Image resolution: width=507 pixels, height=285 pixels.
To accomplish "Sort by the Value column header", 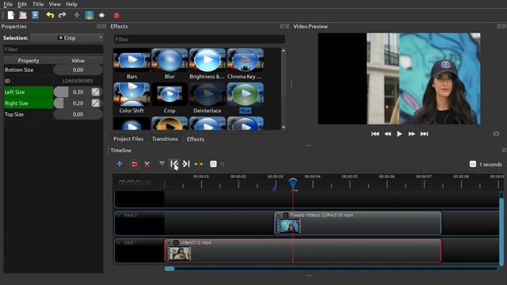I will coord(78,60).
